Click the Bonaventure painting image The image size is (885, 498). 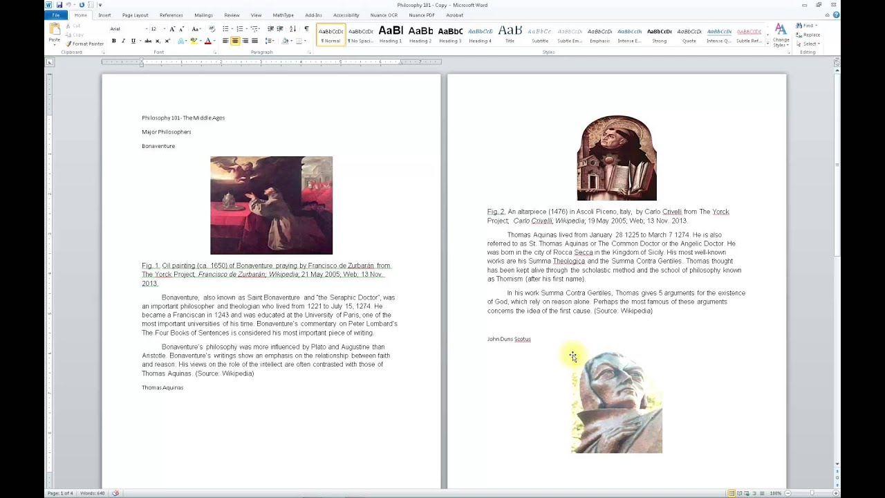click(x=271, y=205)
